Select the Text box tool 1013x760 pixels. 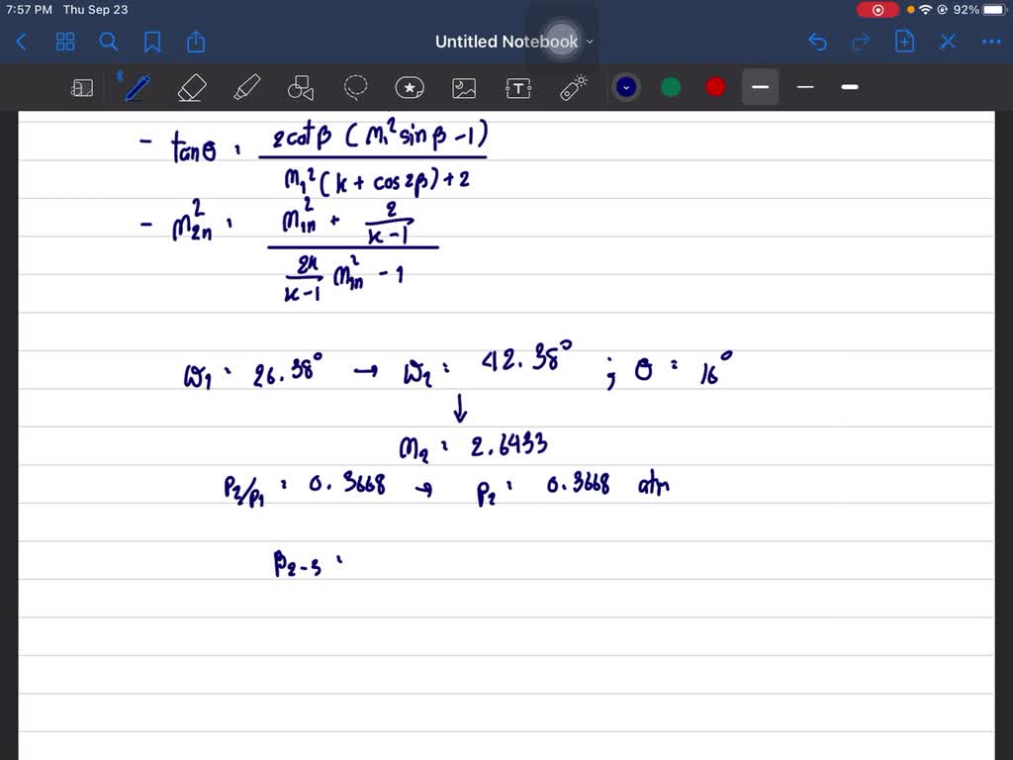518,88
